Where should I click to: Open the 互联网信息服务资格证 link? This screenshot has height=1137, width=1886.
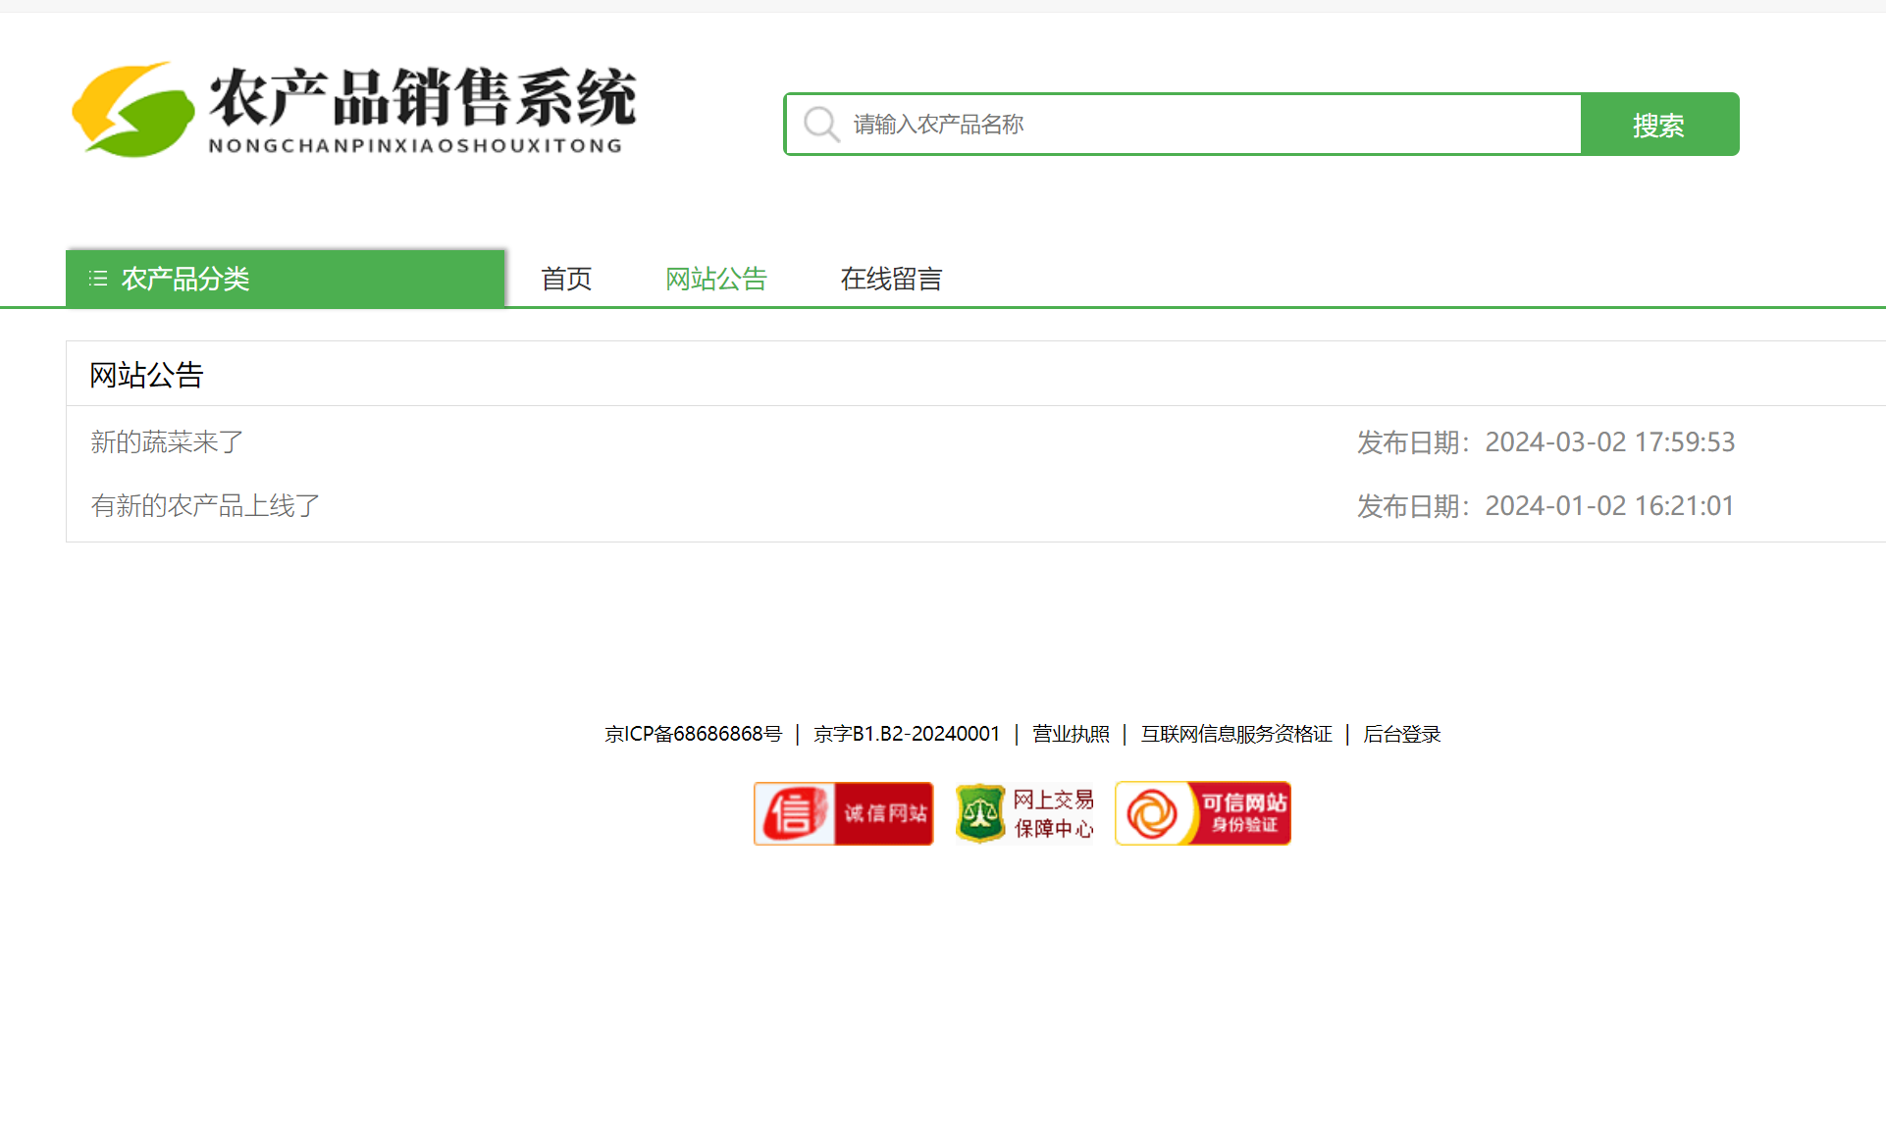[1235, 734]
